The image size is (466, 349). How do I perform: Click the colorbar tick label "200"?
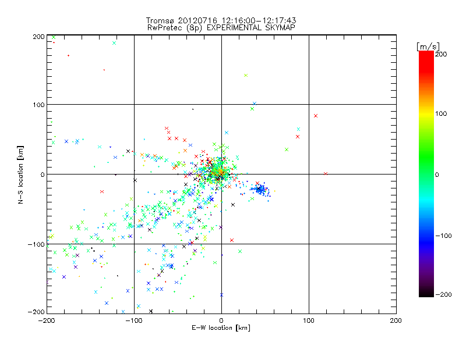(x=441, y=54)
